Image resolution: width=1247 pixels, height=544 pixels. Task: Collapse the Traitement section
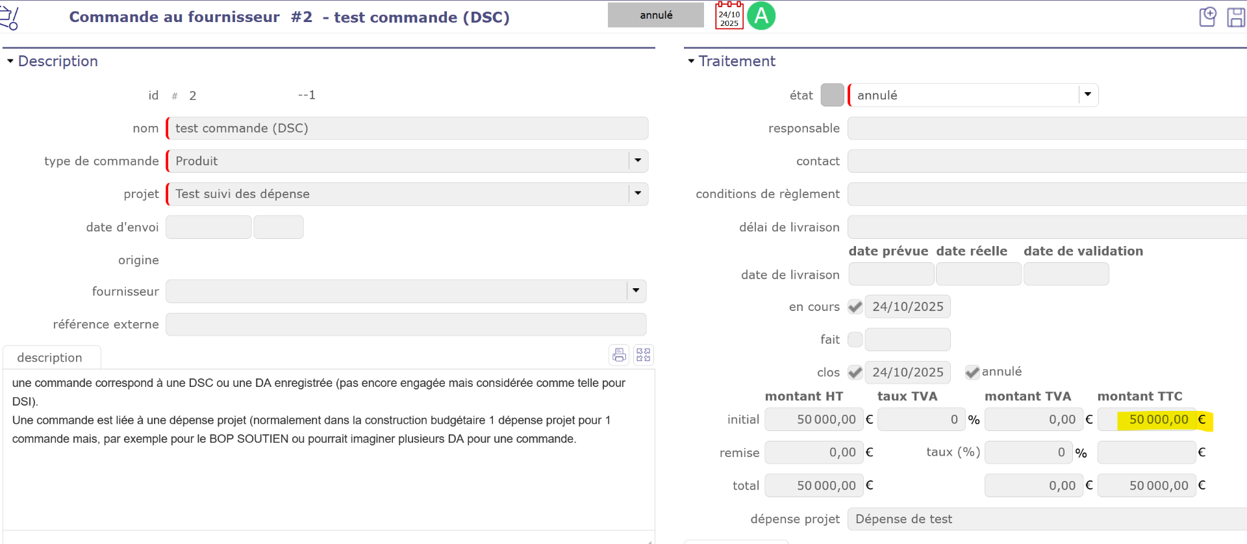coord(691,61)
